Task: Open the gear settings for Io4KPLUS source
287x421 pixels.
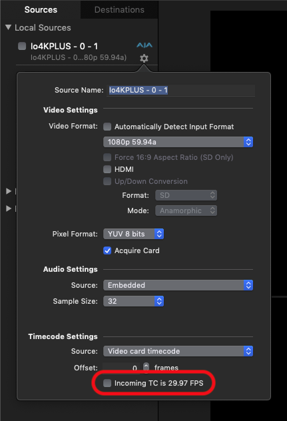Action: click(x=144, y=58)
